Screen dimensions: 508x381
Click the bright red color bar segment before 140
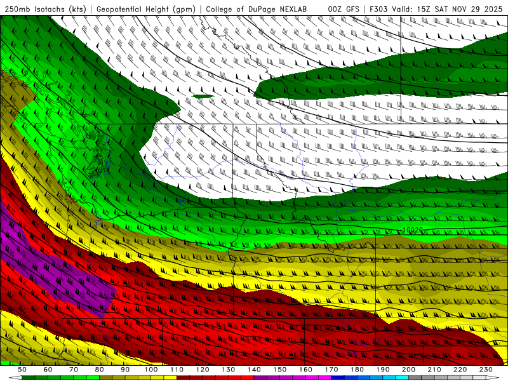[248, 378]
